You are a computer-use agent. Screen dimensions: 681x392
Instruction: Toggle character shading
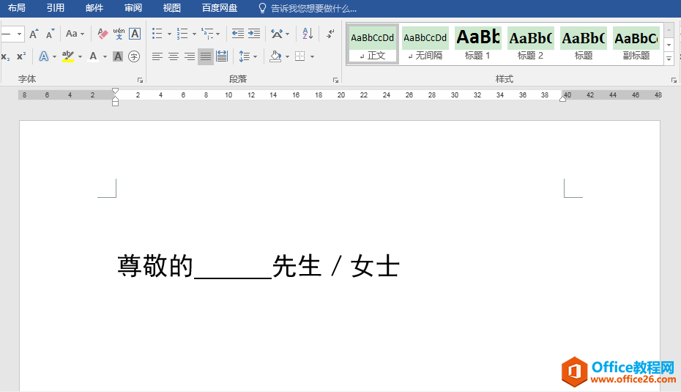118,56
